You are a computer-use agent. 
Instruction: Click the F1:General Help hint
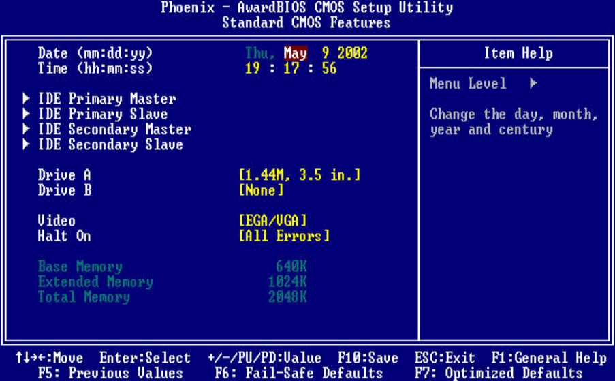(x=549, y=359)
